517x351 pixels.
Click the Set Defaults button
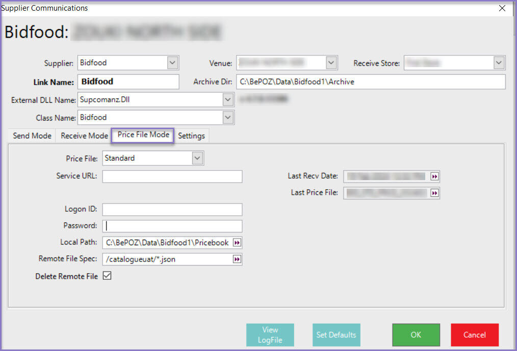pyautogui.click(x=337, y=335)
